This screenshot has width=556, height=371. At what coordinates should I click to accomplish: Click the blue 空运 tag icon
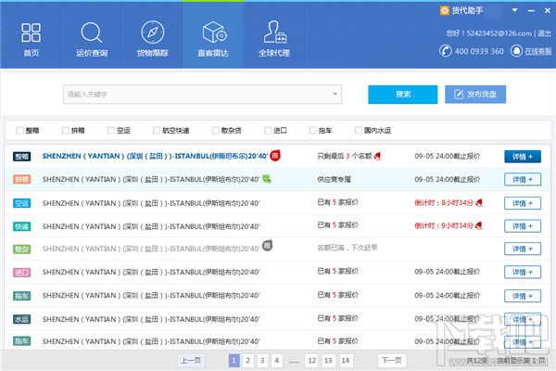pos(21,203)
